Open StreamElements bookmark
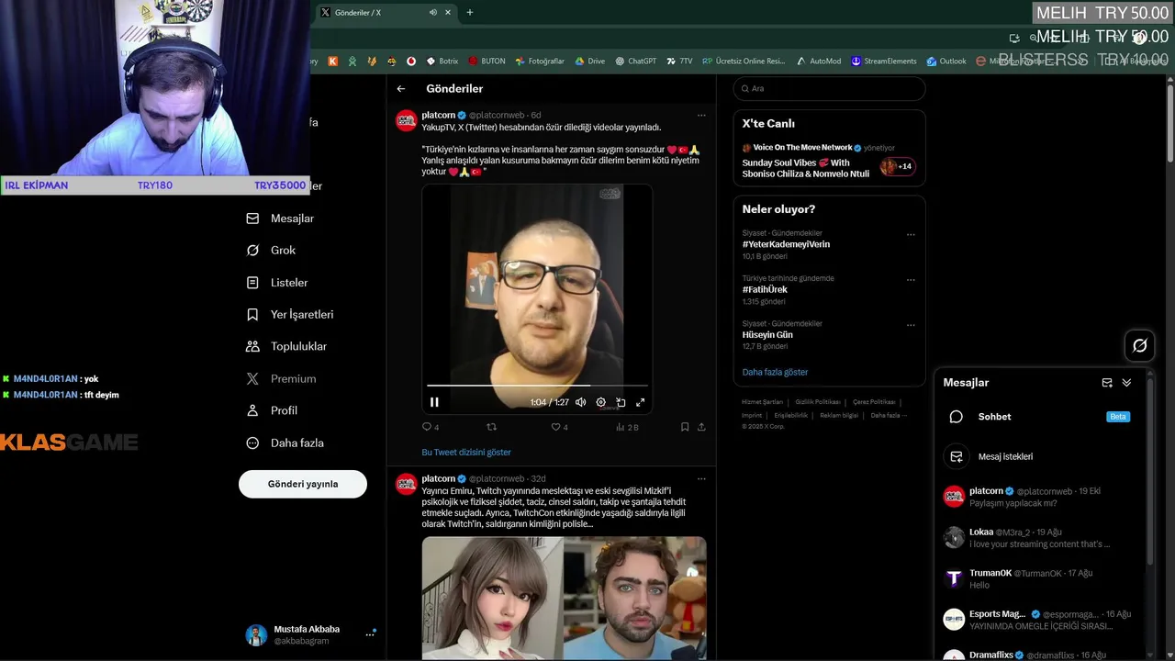This screenshot has height=661, width=1175. (x=884, y=61)
